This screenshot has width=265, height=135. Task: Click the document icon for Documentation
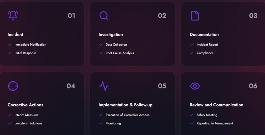195,16
